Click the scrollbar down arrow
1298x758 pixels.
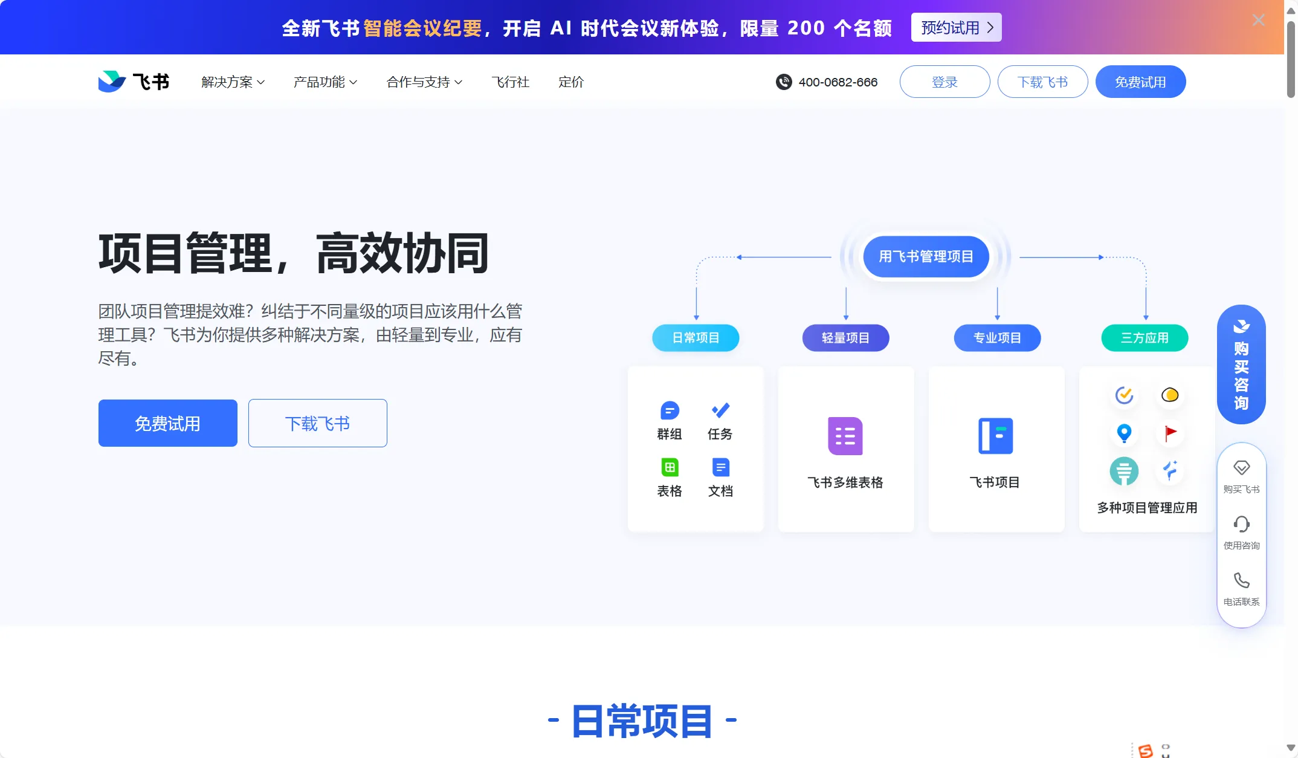pyautogui.click(x=1291, y=748)
